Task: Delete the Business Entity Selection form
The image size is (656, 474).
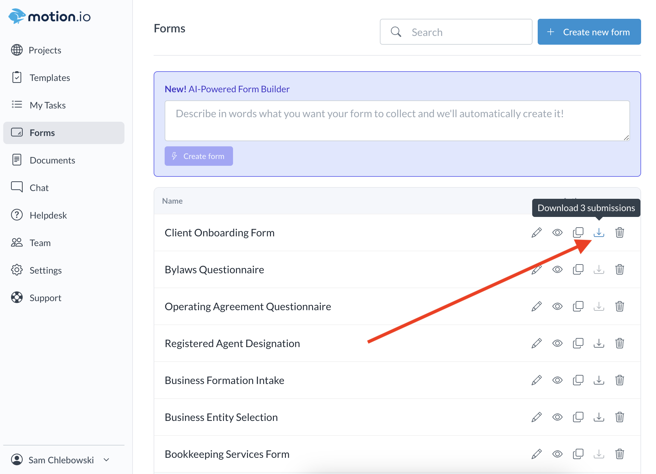Action: click(619, 417)
